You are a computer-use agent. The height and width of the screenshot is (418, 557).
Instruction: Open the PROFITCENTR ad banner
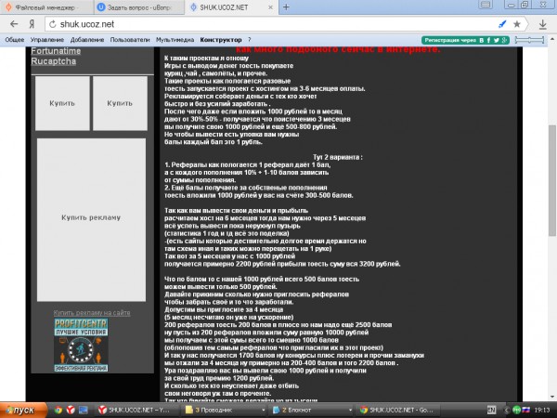[81, 346]
